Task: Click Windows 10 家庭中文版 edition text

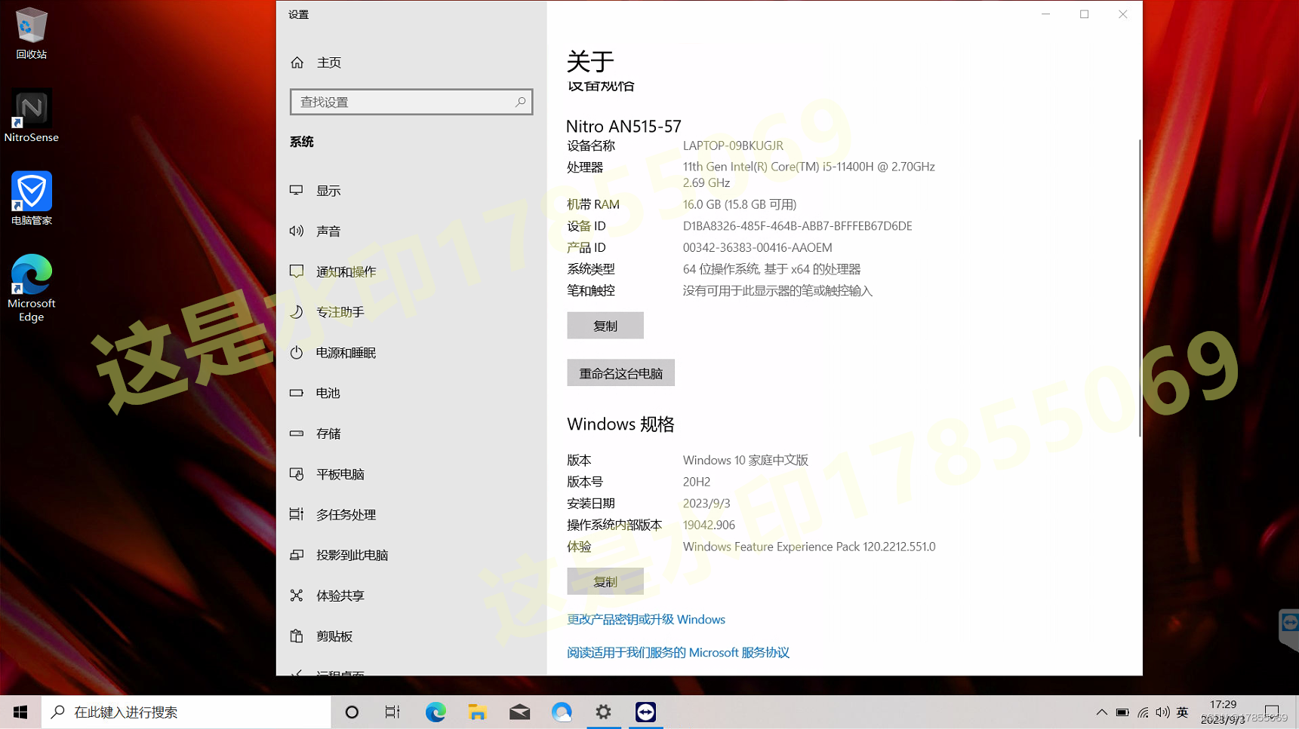Action: (746, 460)
